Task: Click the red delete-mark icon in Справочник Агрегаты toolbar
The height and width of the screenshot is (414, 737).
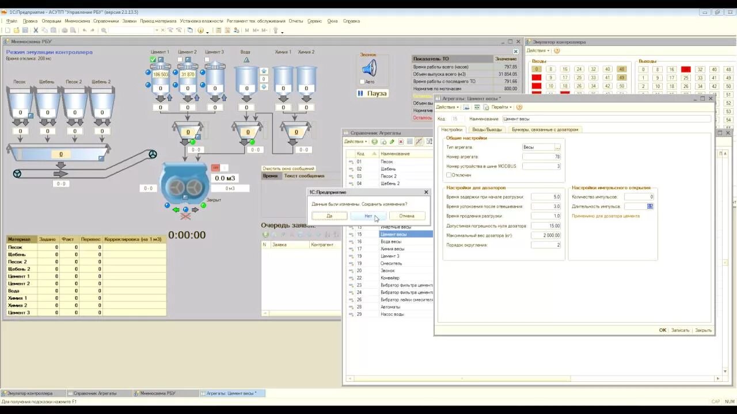Action: coord(401,141)
